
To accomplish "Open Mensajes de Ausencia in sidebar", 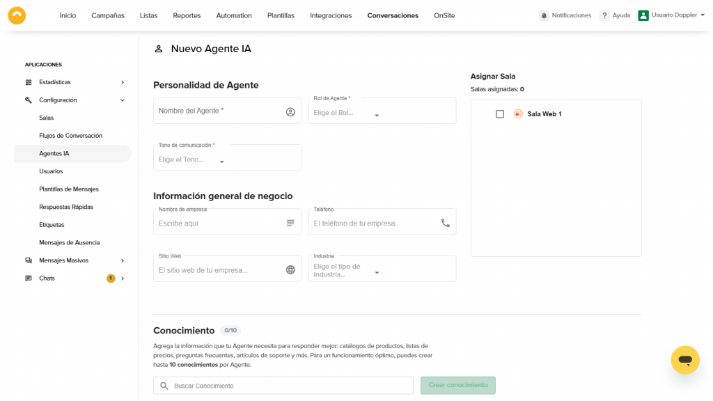I will click(69, 242).
